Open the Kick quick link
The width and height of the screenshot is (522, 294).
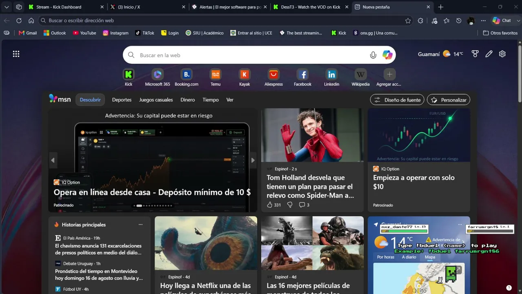(128, 78)
